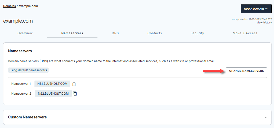
Task: Click the Custom Nameservers section title
Action: tap(27, 117)
